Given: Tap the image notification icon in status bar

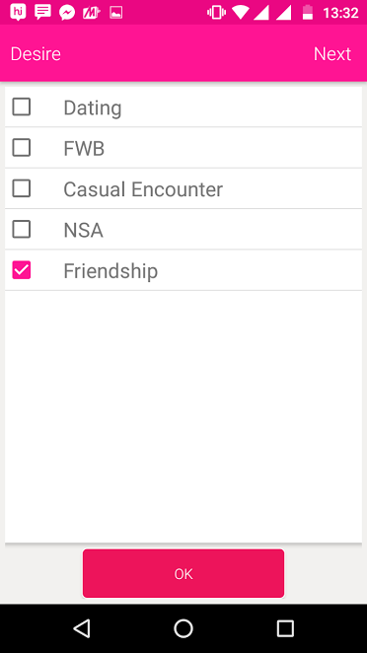Looking at the screenshot, I should (115, 13).
